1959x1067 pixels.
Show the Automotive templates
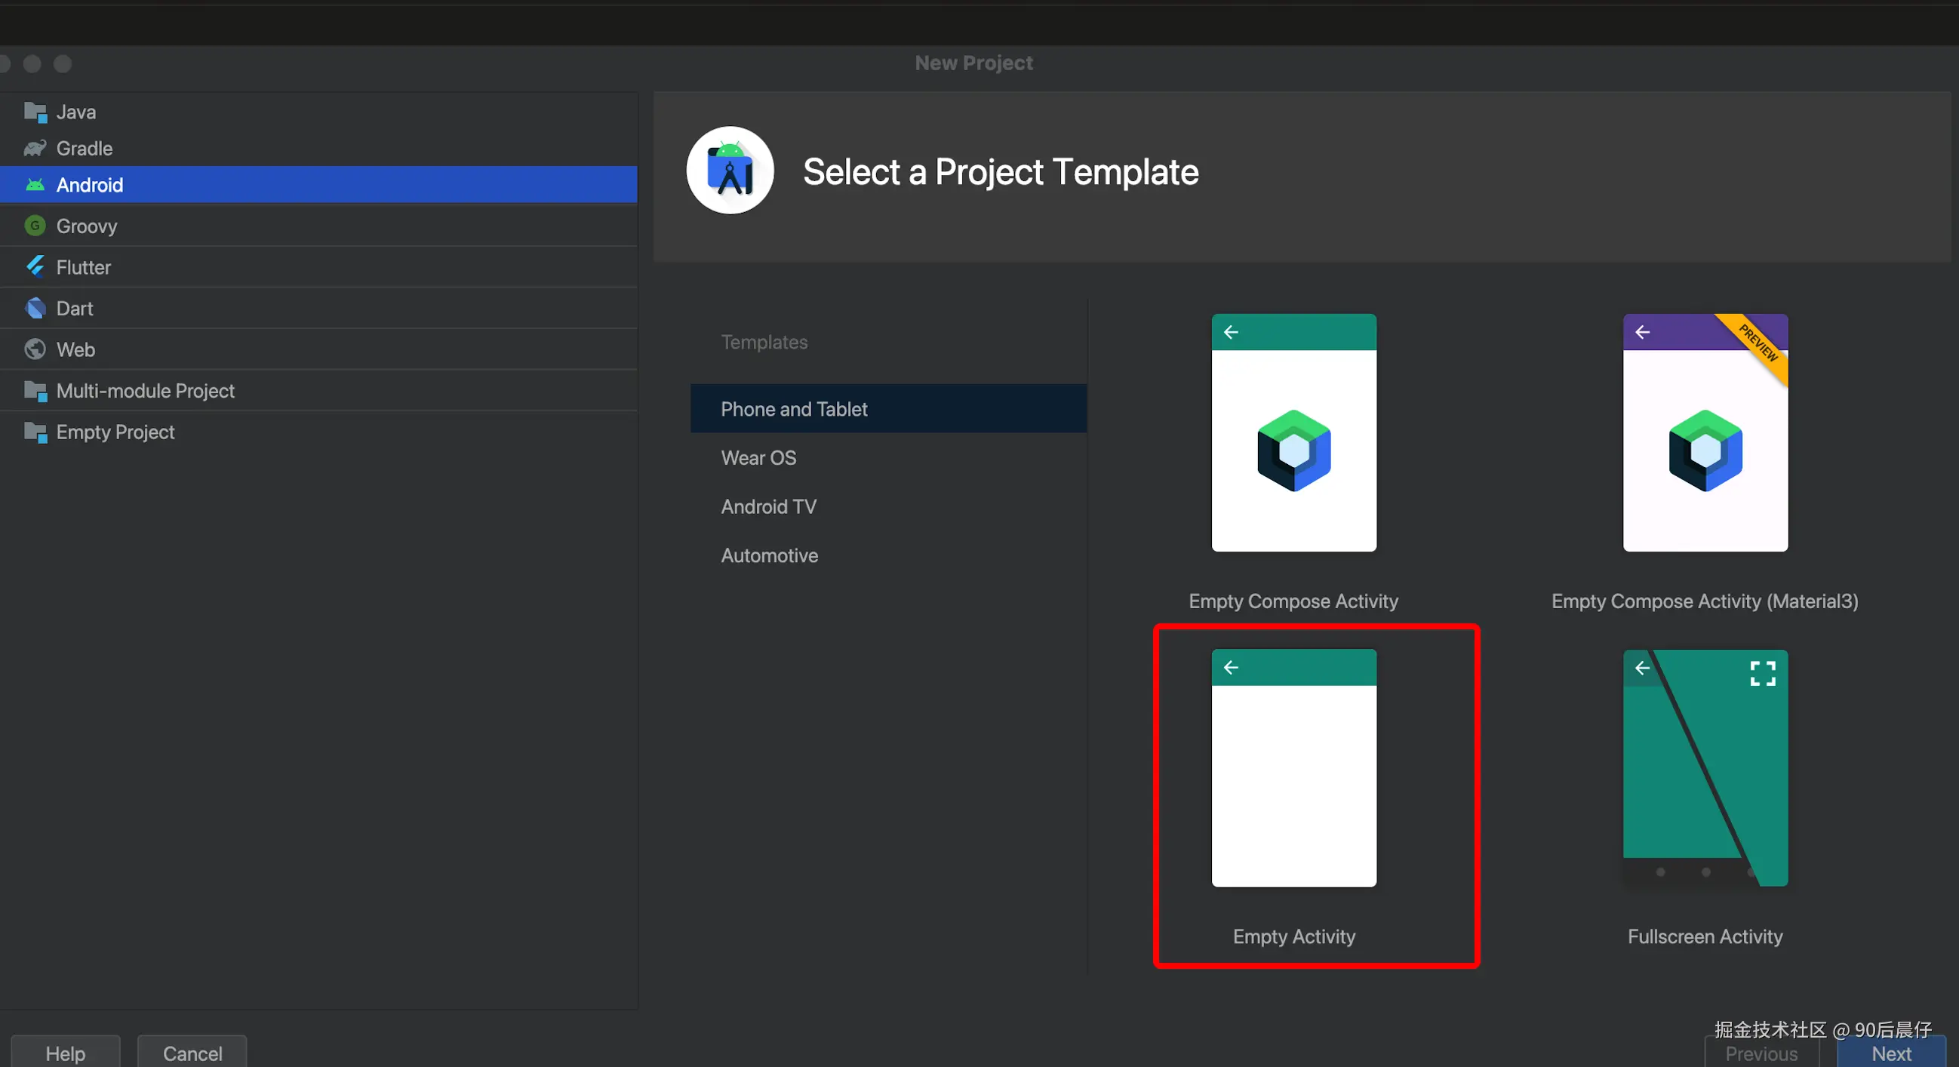[x=769, y=555]
